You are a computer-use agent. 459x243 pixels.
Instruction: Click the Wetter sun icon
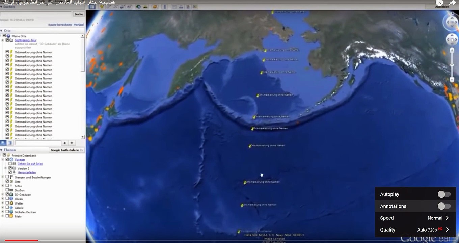11,203
